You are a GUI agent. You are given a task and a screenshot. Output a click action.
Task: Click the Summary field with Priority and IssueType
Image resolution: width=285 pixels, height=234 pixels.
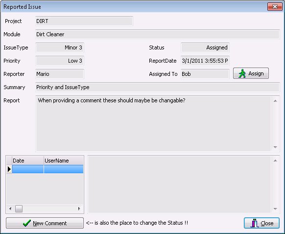(157, 87)
